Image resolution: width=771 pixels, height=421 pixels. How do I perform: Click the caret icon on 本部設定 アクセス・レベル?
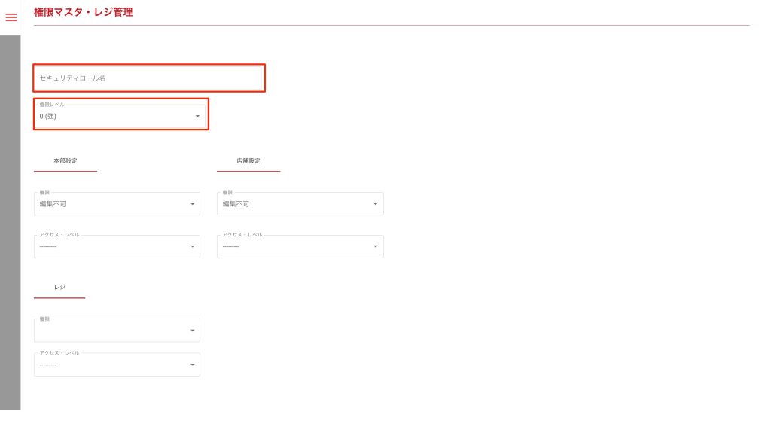point(193,247)
